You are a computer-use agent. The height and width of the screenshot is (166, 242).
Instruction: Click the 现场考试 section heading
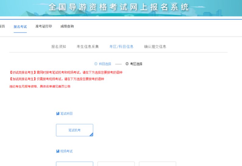66,151
